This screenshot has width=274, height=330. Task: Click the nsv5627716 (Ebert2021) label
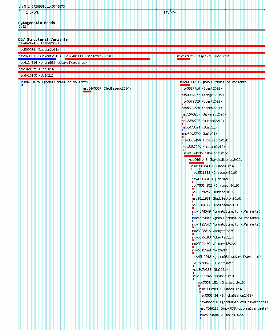(202, 89)
